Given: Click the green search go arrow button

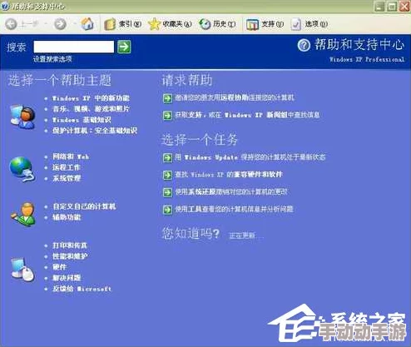Looking at the screenshot, I should tap(124, 47).
